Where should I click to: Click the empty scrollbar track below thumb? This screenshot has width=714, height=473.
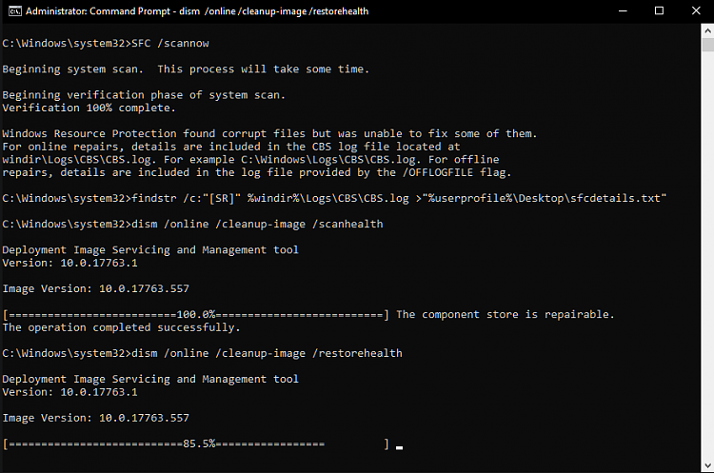(x=707, y=255)
